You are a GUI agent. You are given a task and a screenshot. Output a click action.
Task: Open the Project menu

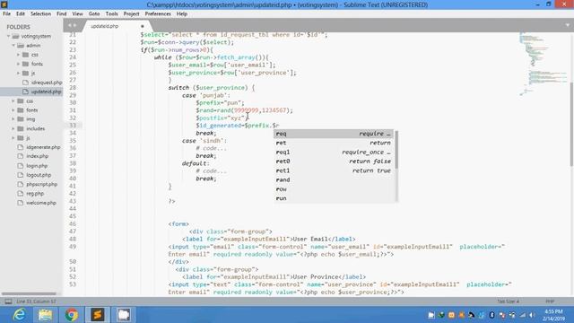point(132,14)
